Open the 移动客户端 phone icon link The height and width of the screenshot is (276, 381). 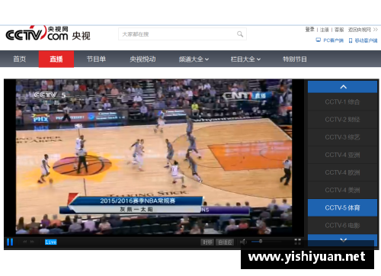(351, 40)
